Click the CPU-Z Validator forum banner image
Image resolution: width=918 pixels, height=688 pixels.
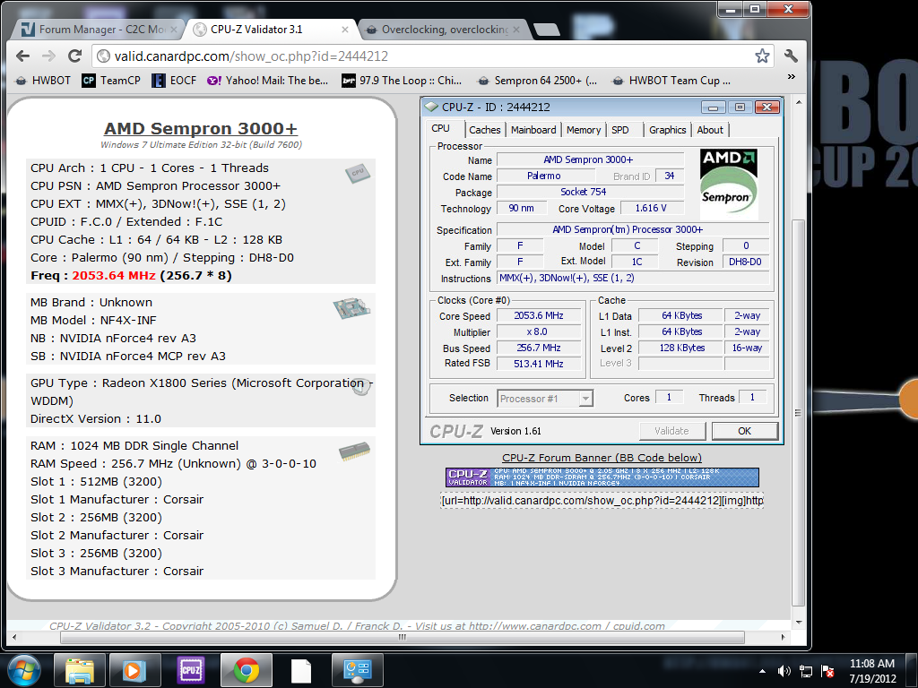tap(602, 477)
